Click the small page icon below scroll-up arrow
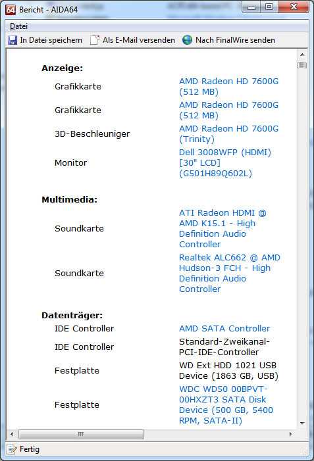 [x=302, y=65]
